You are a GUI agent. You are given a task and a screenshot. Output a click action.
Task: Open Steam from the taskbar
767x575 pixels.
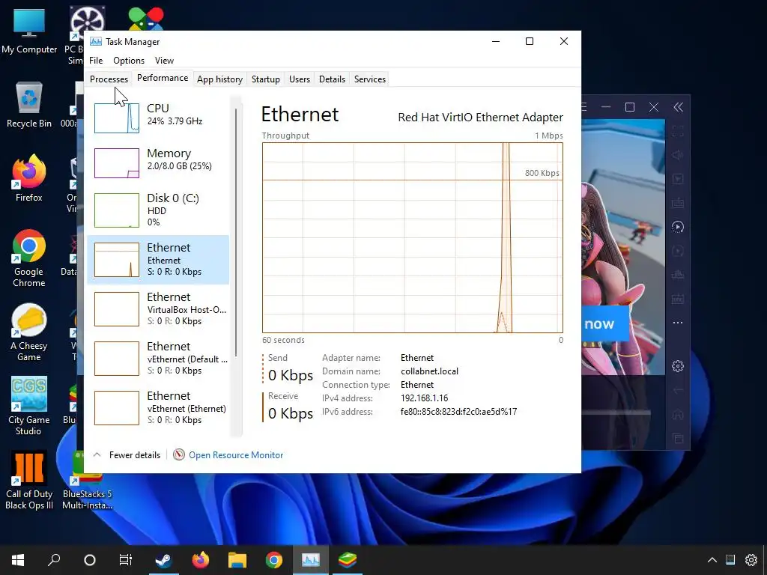(163, 560)
